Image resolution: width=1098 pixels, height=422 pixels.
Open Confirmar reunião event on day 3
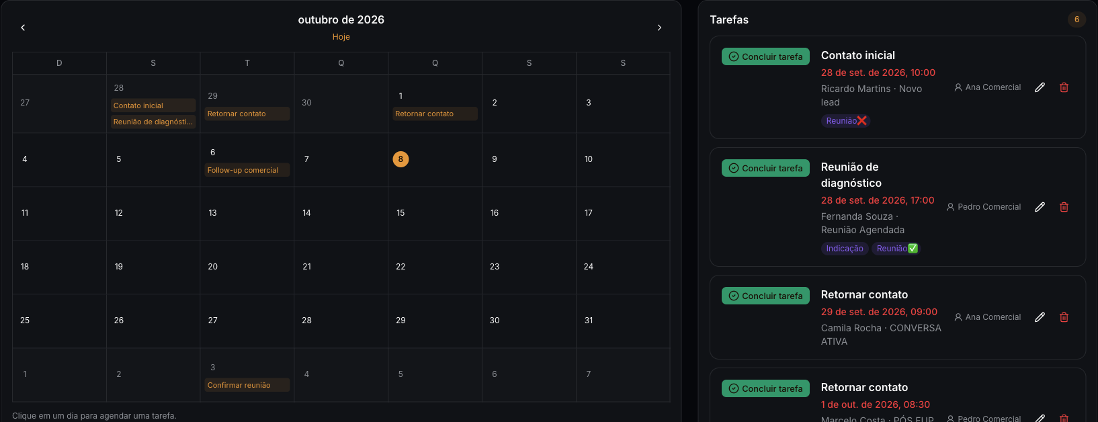(x=247, y=385)
